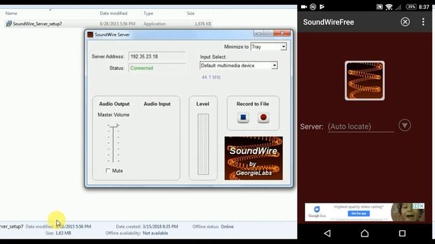The width and height of the screenshot is (435, 244).
Task: Click the Audio Input label
Action: pyautogui.click(x=157, y=104)
